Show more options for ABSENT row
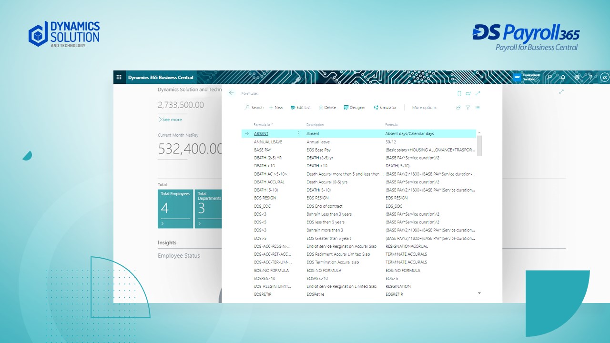Viewport: 610px width, 343px height. (x=298, y=134)
